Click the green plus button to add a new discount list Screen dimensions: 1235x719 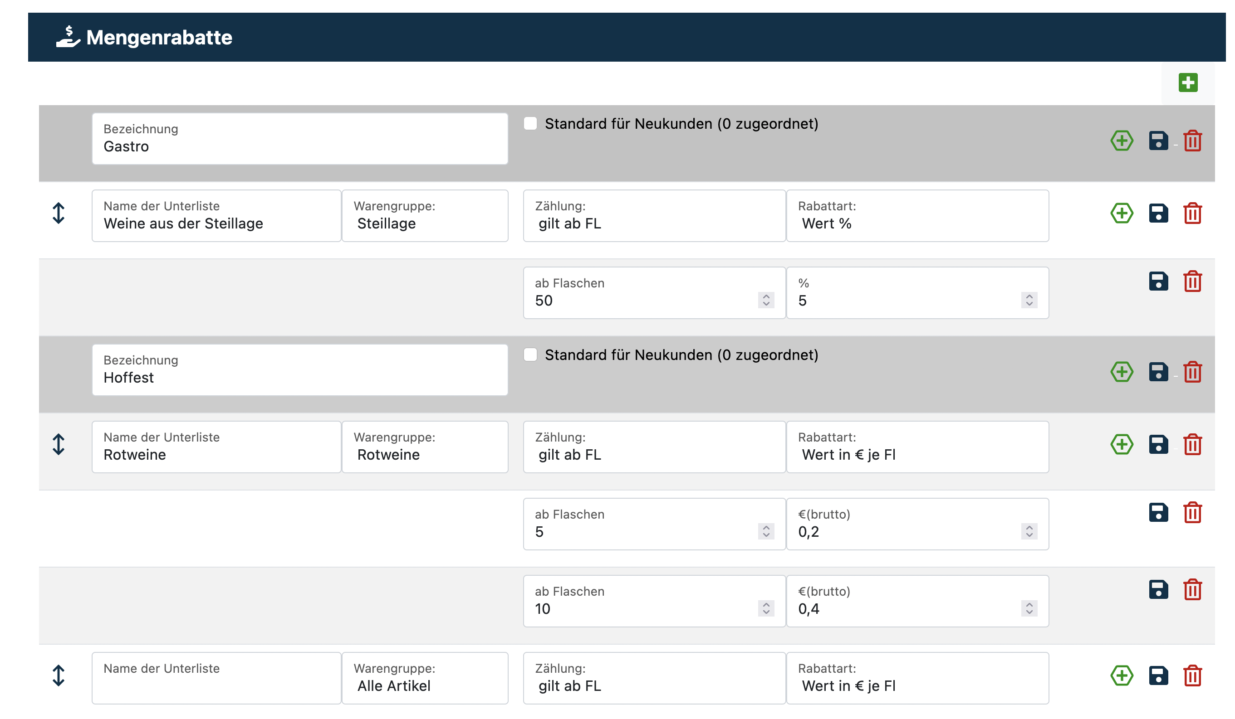pyautogui.click(x=1187, y=83)
